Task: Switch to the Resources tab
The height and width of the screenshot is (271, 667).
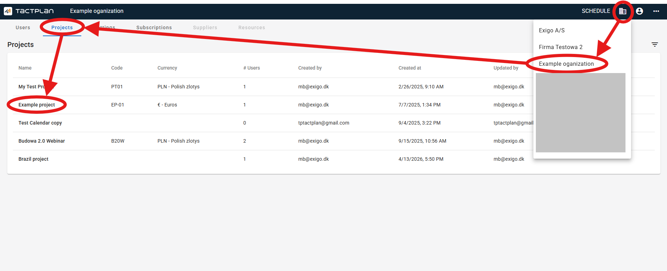Action: pos(252,27)
